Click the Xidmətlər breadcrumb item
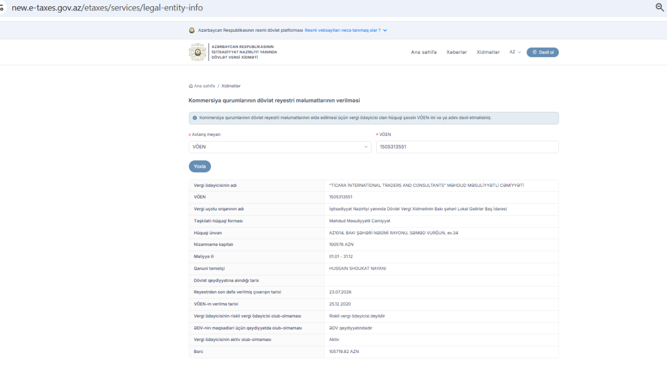Screen dimensions: 667x365 tap(231, 86)
